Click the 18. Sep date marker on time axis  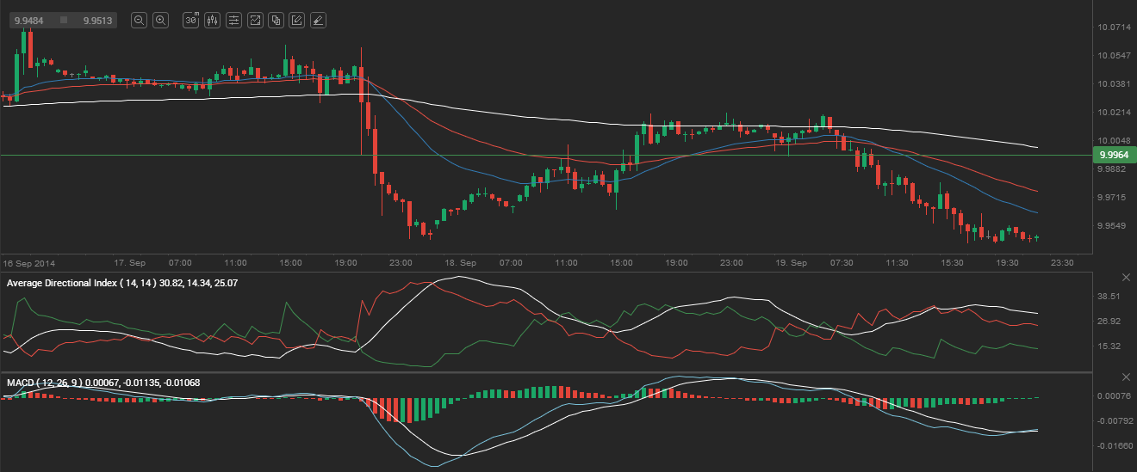(462, 262)
